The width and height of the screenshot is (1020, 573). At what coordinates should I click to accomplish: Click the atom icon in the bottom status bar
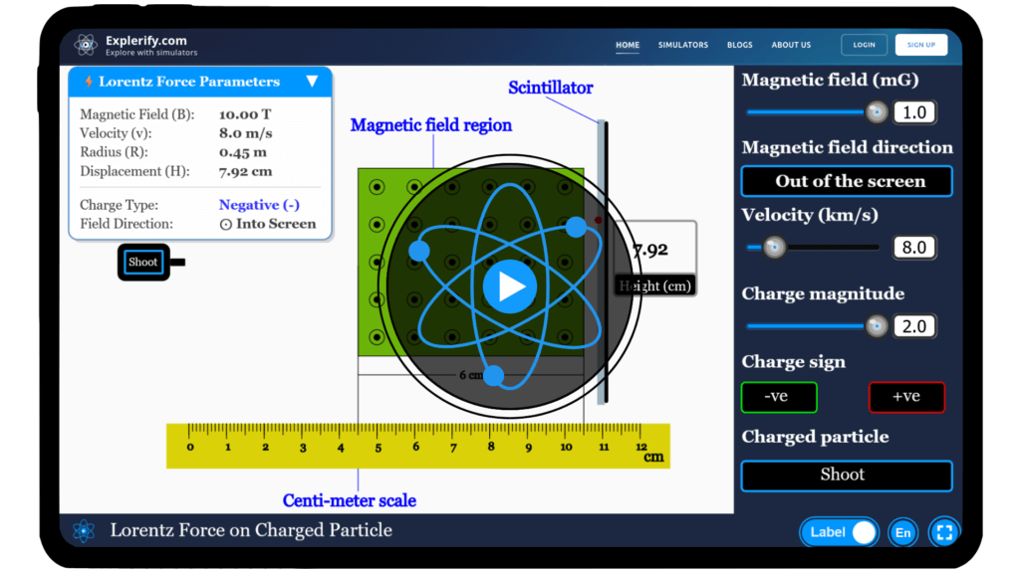(x=84, y=531)
